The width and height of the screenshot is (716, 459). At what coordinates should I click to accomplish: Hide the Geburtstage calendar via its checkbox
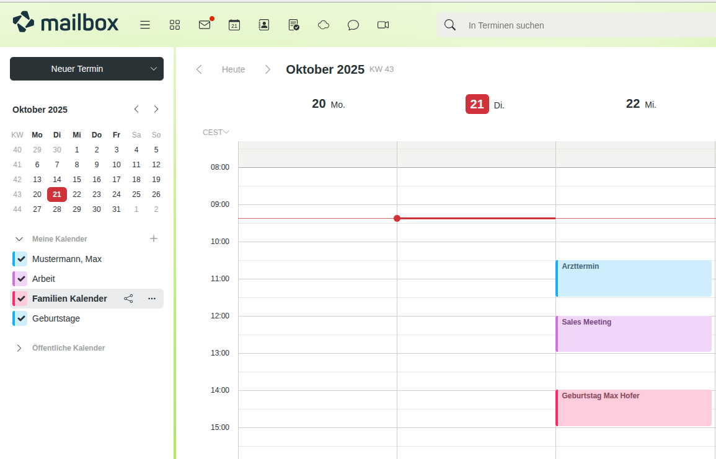pos(21,318)
